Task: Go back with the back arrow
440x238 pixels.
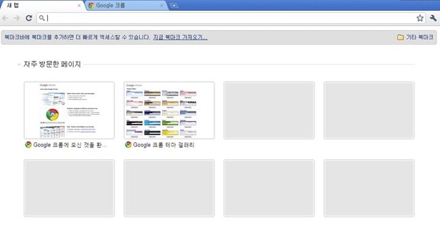Action: click(x=5, y=18)
